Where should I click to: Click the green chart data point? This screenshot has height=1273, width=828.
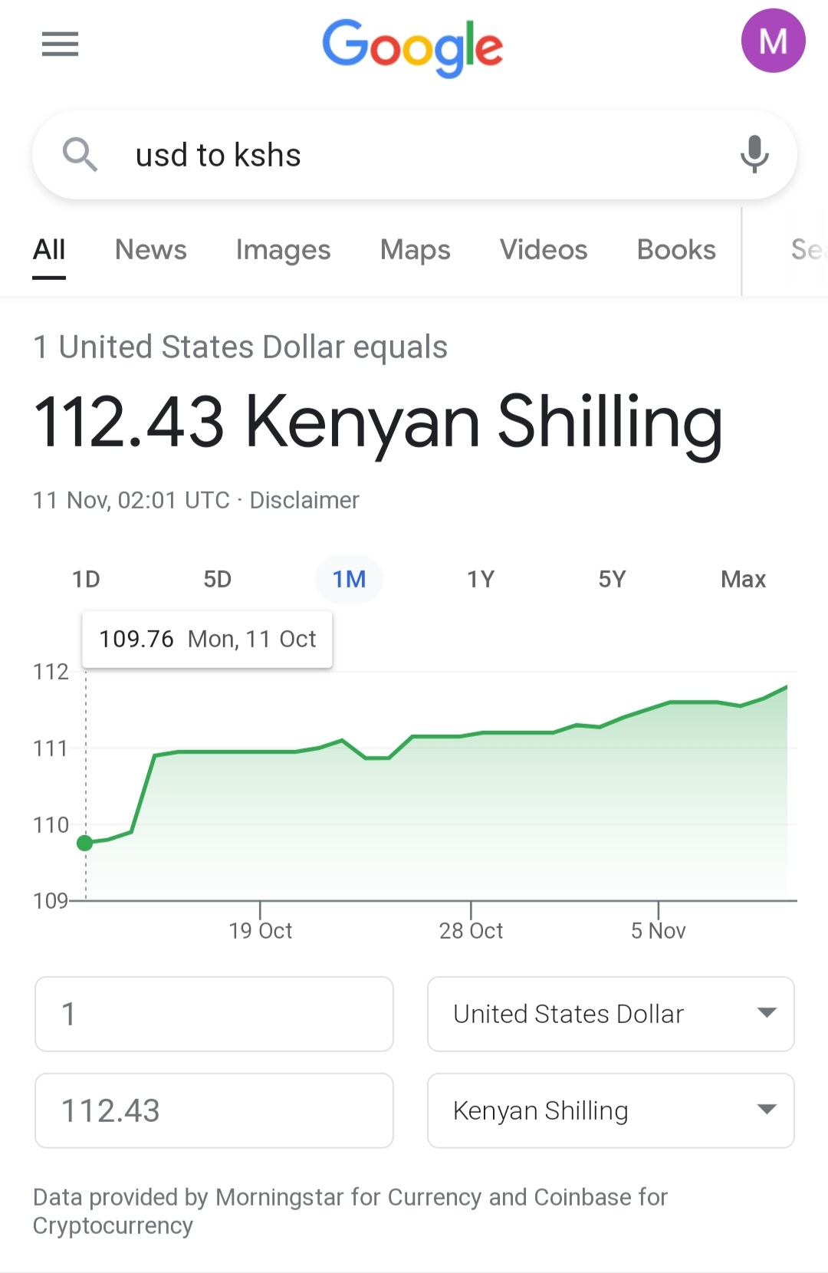coord(85,843)
